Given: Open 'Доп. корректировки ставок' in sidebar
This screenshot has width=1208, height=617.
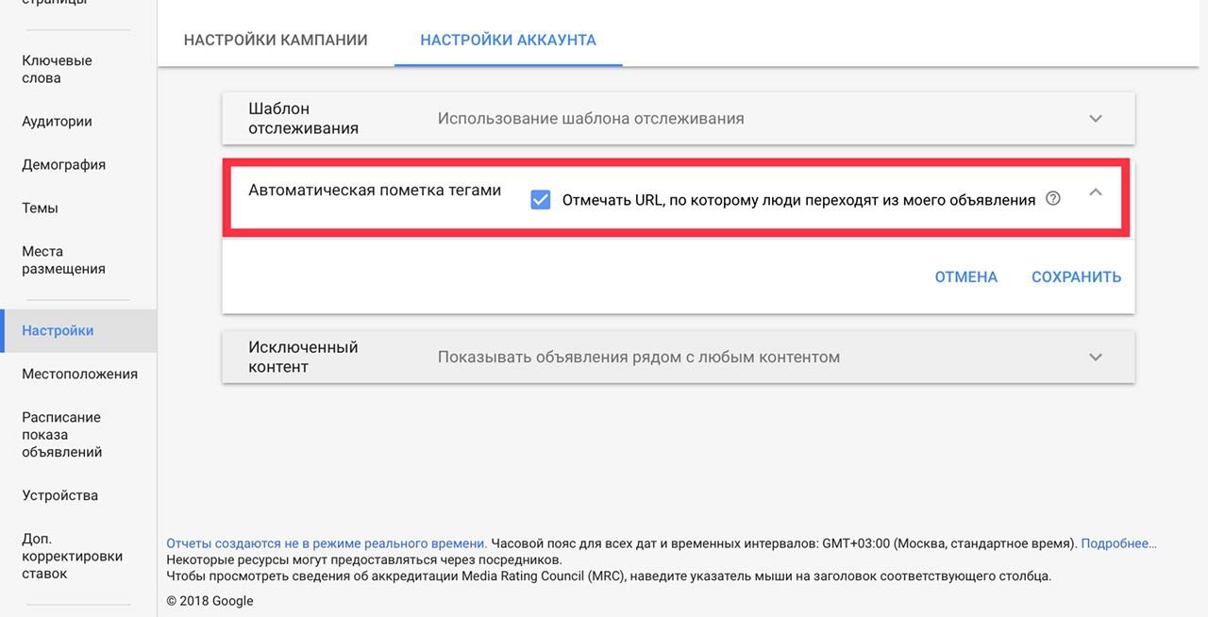Looking at the screenshot, I should (72, 556).
